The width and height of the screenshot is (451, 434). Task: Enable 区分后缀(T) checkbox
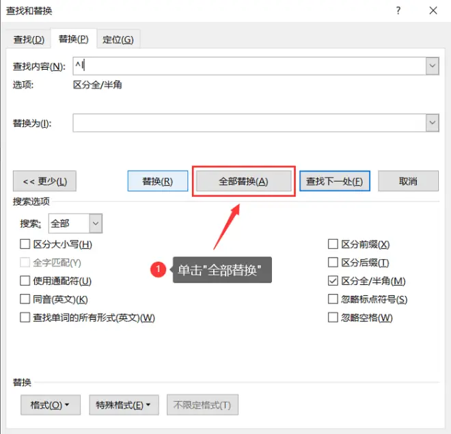333,262
